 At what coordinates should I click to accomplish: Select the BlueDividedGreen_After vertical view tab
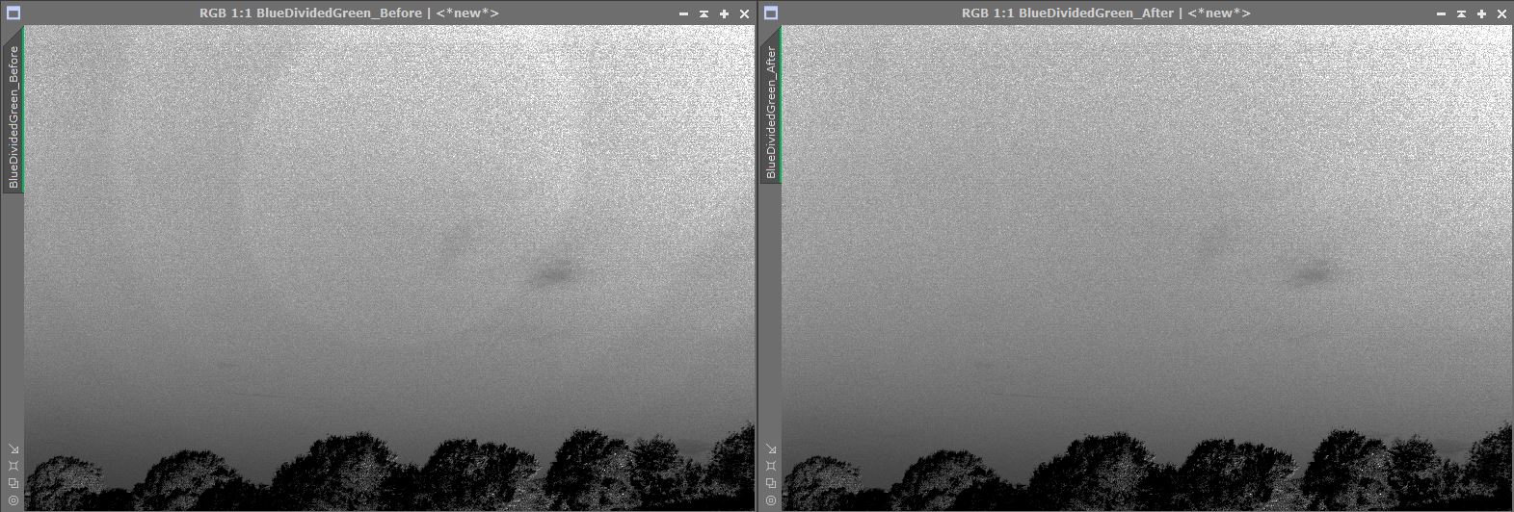[x=770, y=111]
